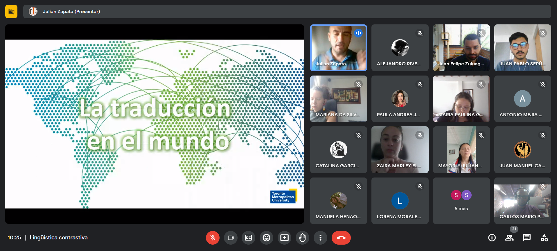
Task: Select MARIA PAULINA G... video tile
Action: pos(461,99)
